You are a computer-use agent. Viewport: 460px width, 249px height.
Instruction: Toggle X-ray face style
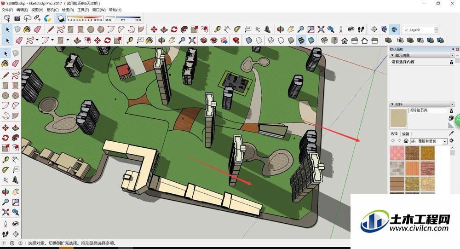(x=249, y=40)
